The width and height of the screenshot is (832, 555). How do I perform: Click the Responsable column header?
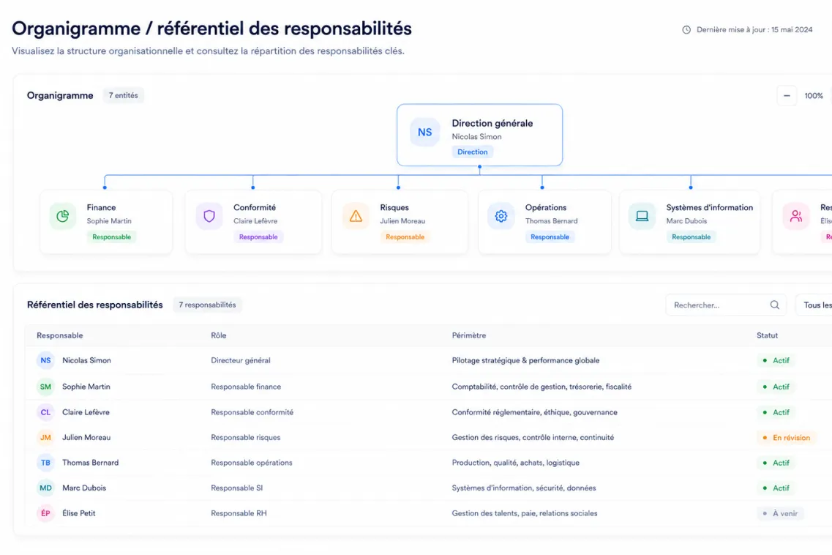(60, 335)
